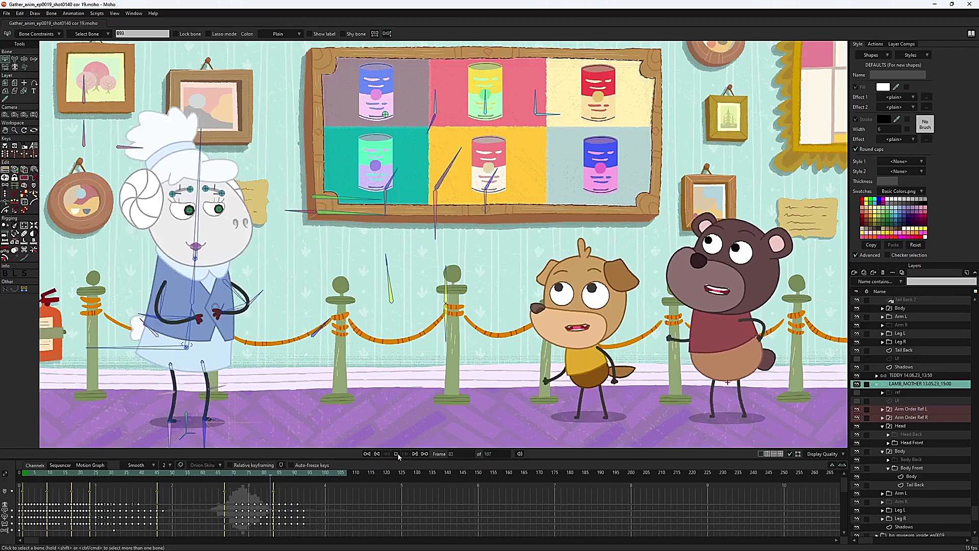Enable the Round caps checkbox
Image resolution: width=979 pixels, height=551 pixels.
(x=856, y=149)
